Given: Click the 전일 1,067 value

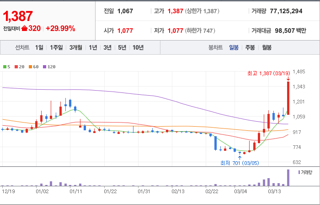Looking at the screenshot, I should click(x=125, y=11).
